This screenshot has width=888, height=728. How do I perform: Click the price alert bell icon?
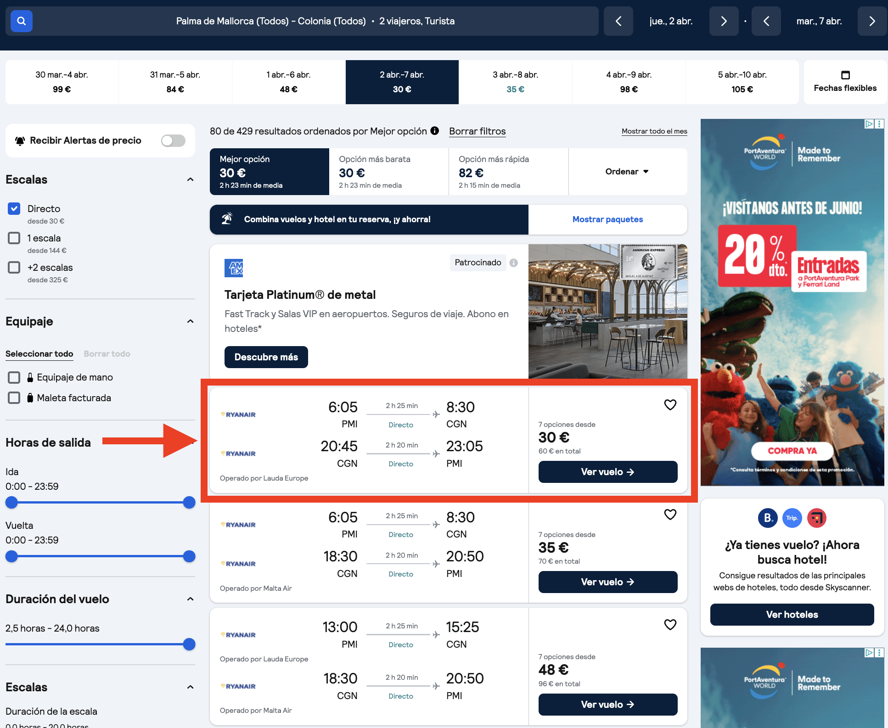click(x=20, y=141)
